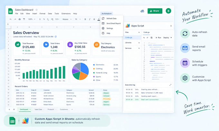Click the Google Sheets home logo
Screen dimensions: 219x131
pyautogui.click(x=11, y=11)
